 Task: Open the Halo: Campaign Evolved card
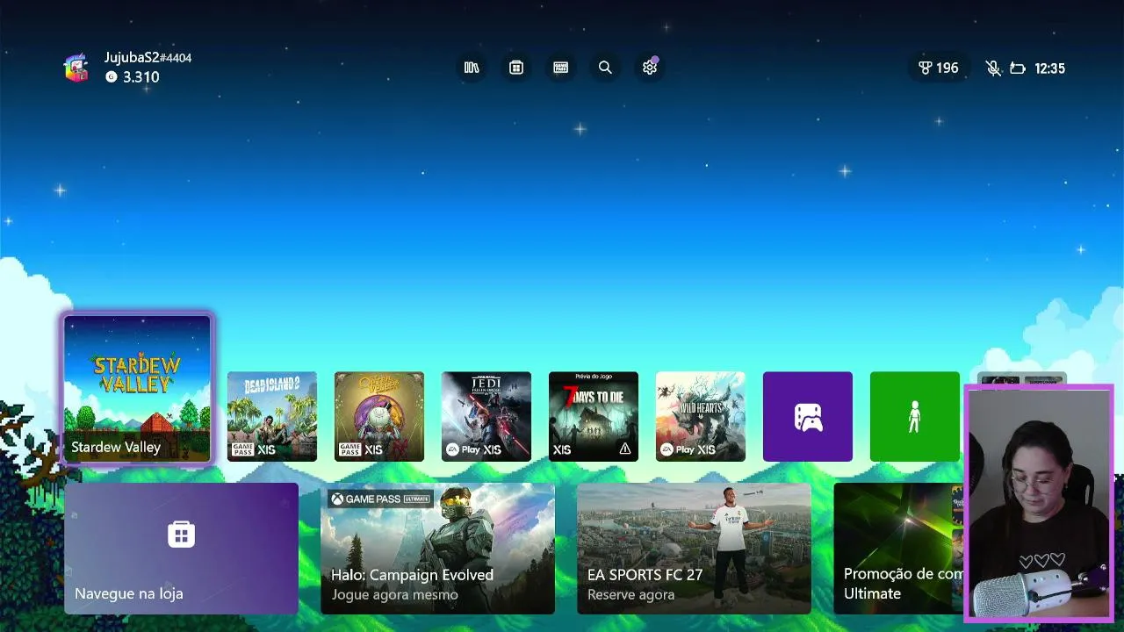tap(437, 549)
